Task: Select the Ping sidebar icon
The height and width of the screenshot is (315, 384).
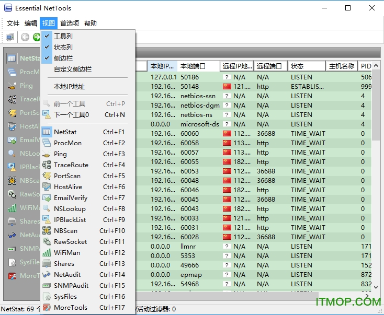Action: (12, 86)
